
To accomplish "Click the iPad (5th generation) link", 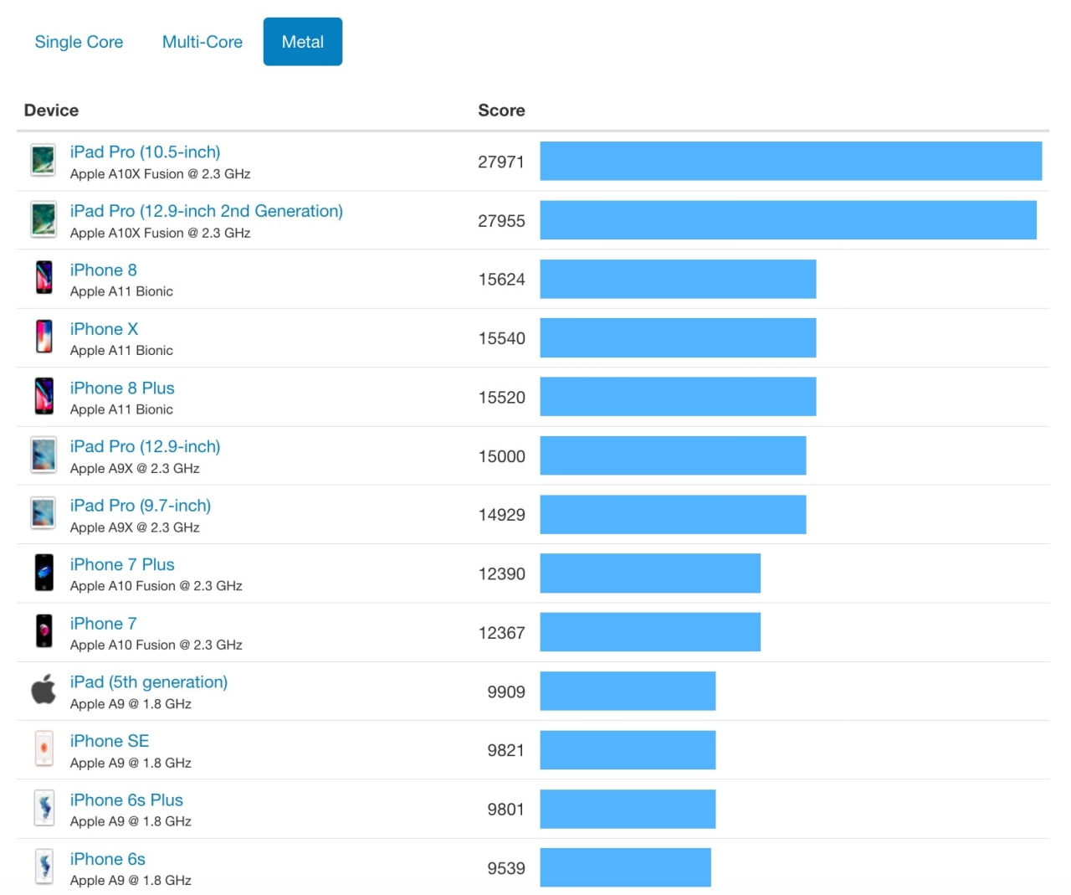I will point(148,682).
